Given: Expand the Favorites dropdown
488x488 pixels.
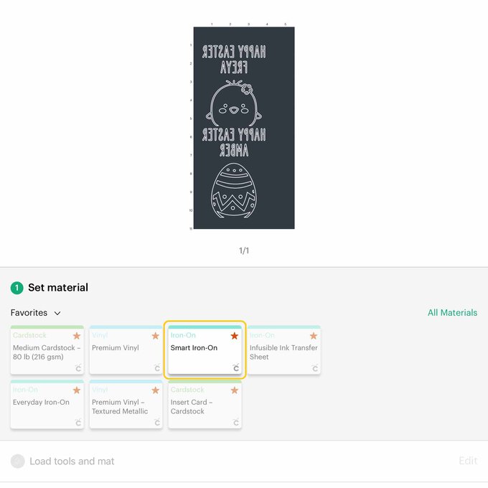Looking at the screenshot, I should pos(36,313).
